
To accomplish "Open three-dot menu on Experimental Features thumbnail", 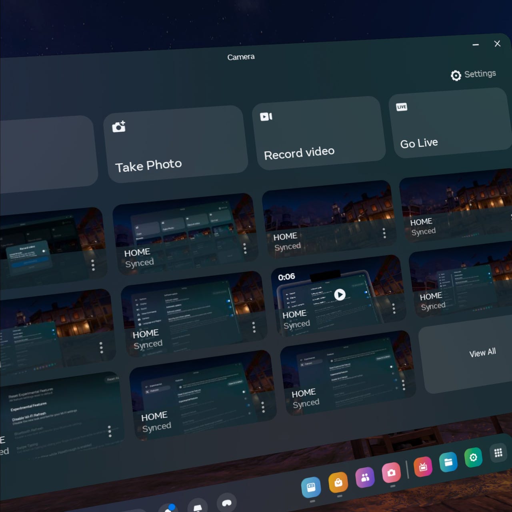I will pos(110,431).
